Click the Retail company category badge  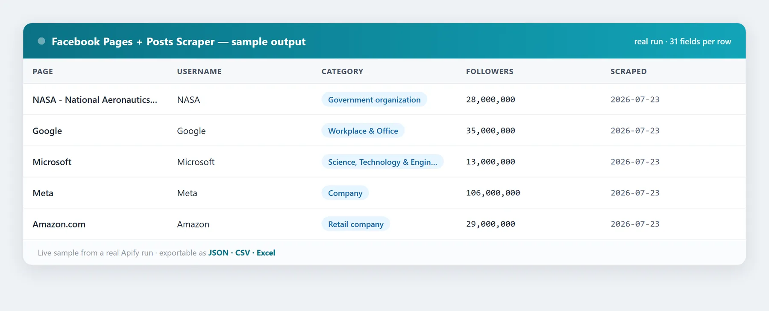click(x=355, y=224)
